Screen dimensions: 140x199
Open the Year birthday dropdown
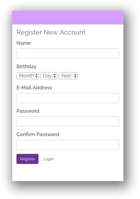tap(68, 76)
